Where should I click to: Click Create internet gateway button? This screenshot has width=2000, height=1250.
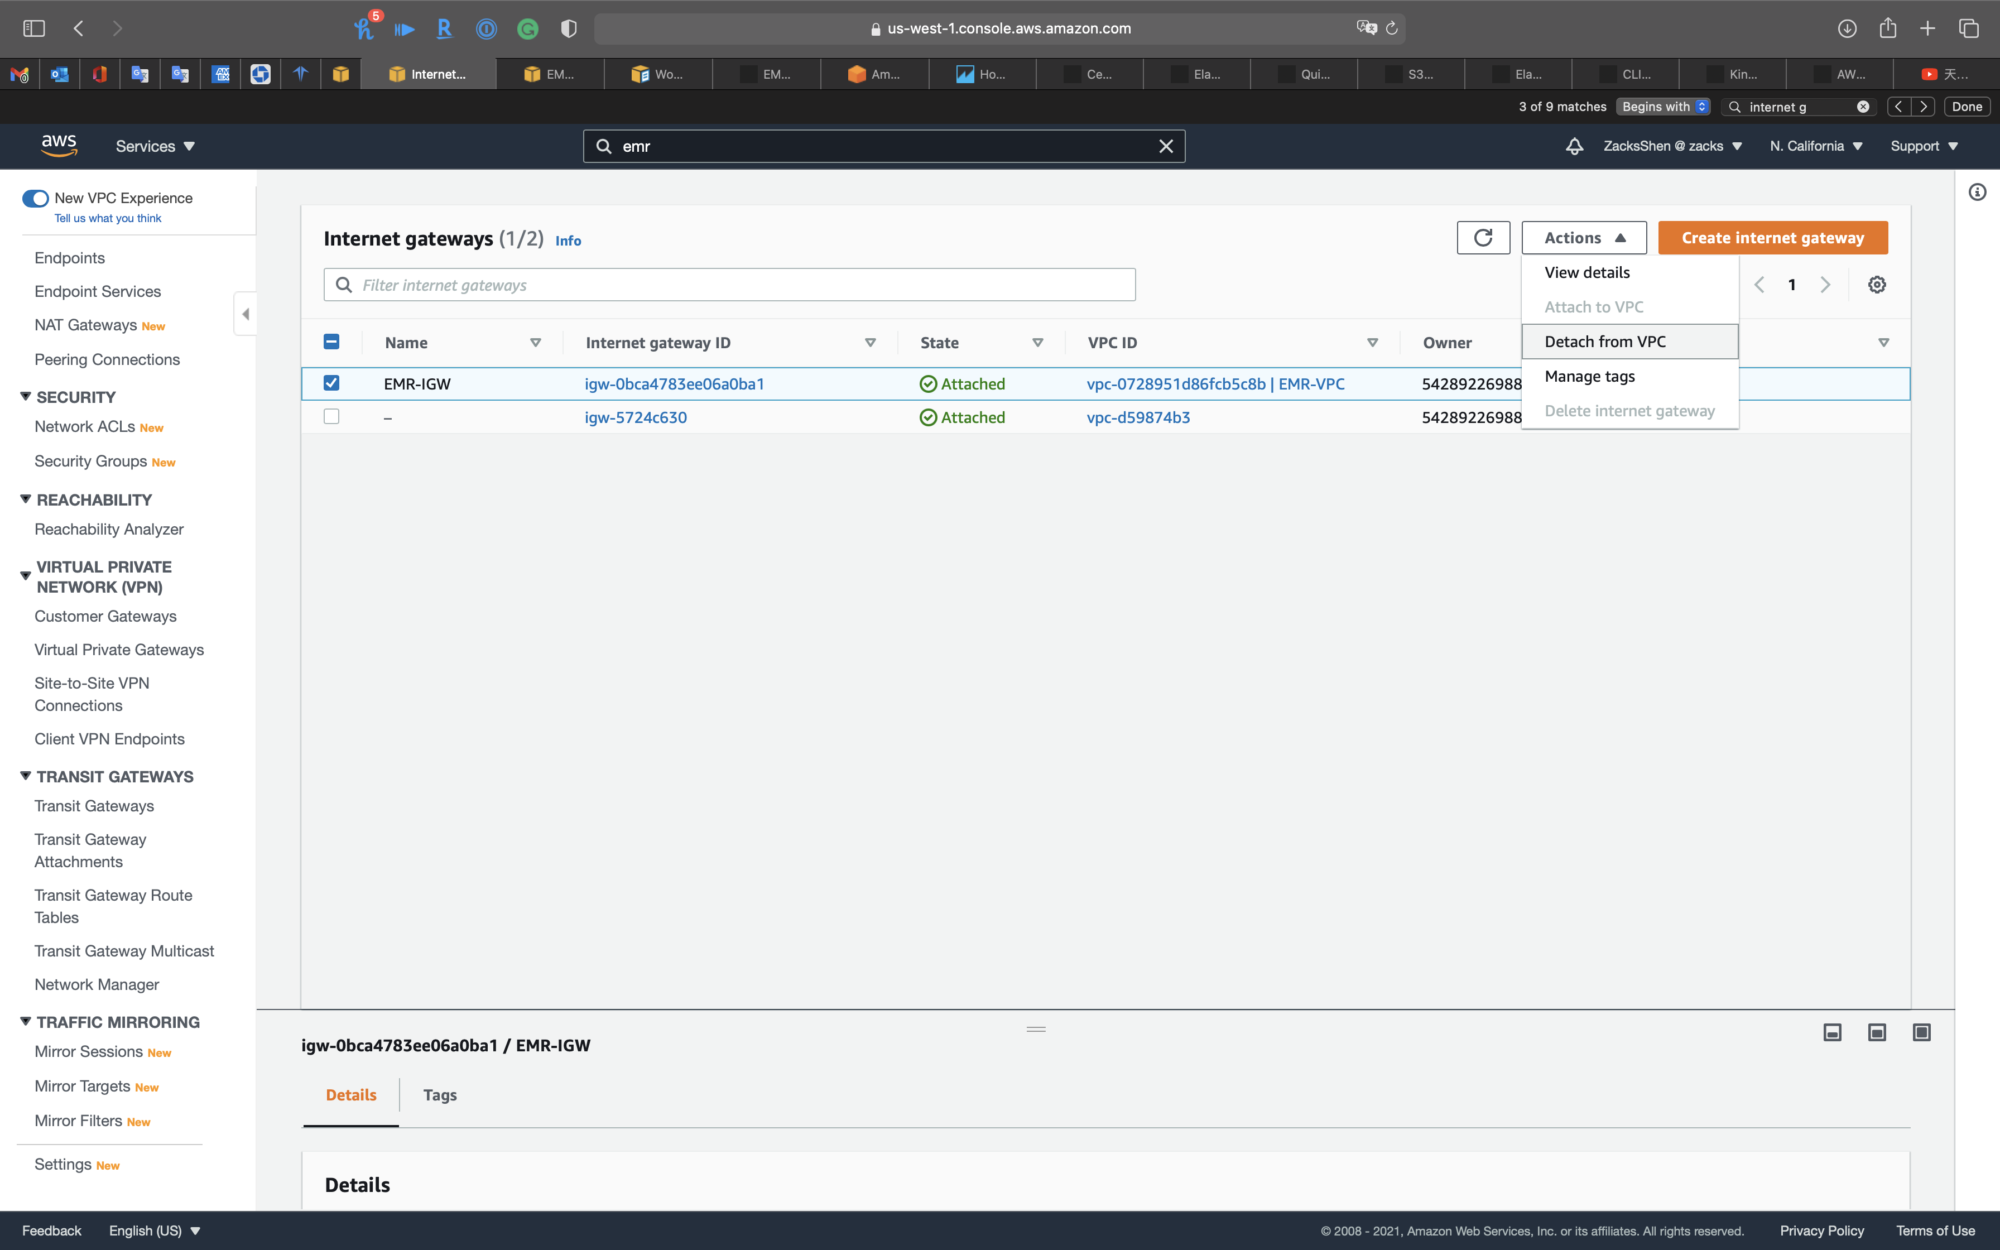click(1772, 238)
